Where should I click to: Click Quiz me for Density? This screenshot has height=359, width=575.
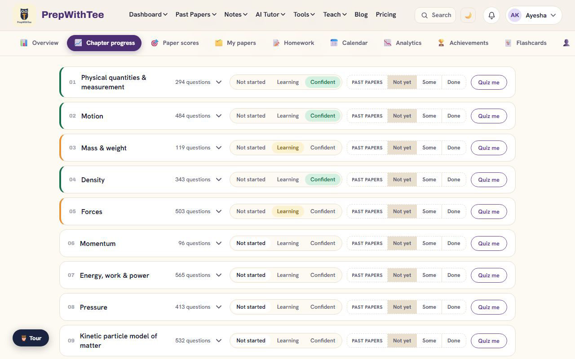pos(489,179)
